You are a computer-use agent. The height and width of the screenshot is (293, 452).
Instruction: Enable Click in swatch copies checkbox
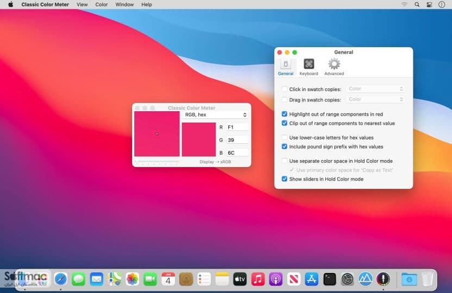(x=285, y=89)
